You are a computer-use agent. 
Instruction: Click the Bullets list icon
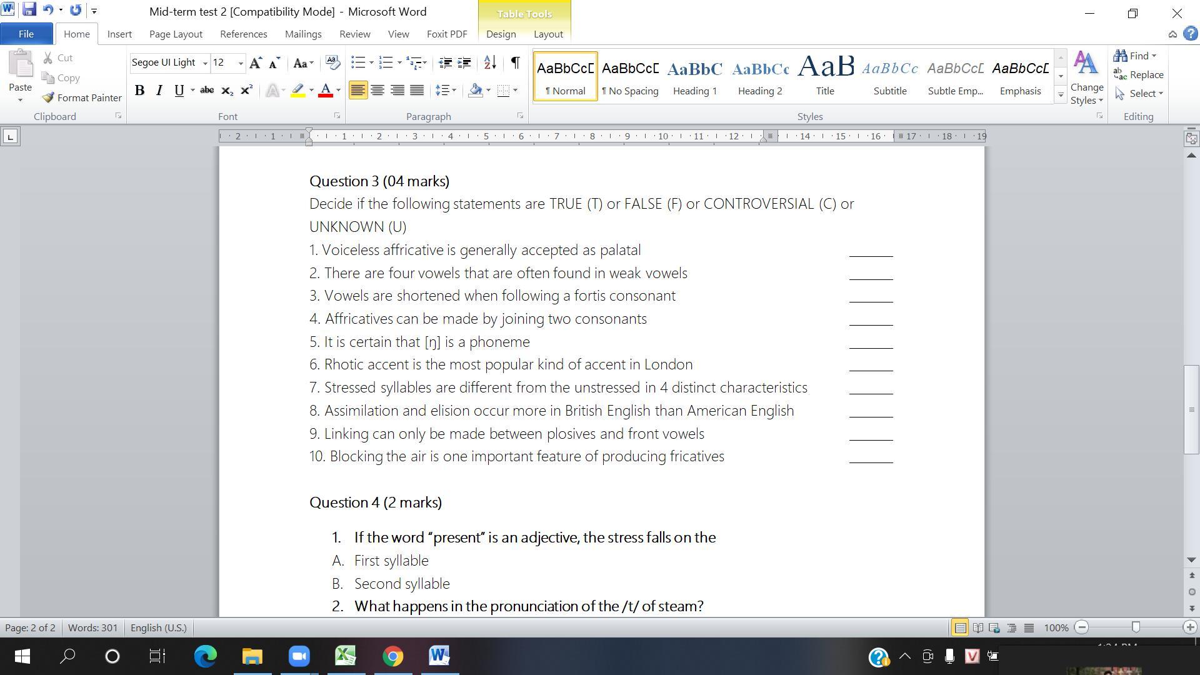click(x=357, y=62)
